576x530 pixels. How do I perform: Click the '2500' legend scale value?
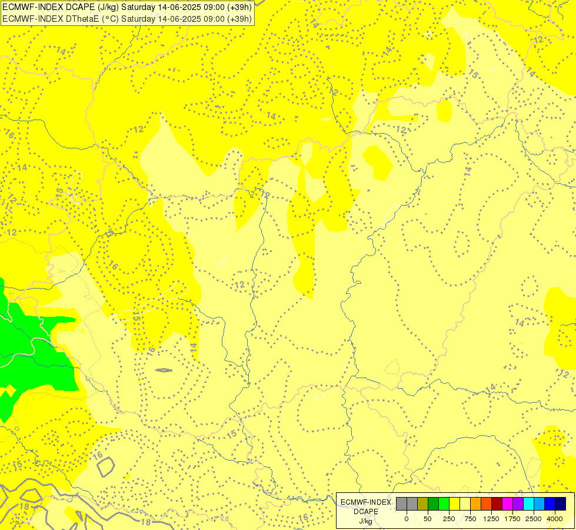[x=534, y=519]
